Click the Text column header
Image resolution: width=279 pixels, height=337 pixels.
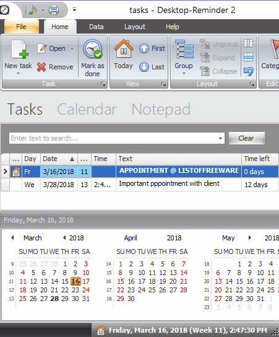[179, 159]
